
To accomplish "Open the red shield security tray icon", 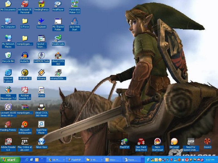I will click(x=172, y=160).
